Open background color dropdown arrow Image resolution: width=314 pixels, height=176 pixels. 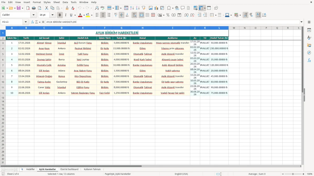pos(92,15)
